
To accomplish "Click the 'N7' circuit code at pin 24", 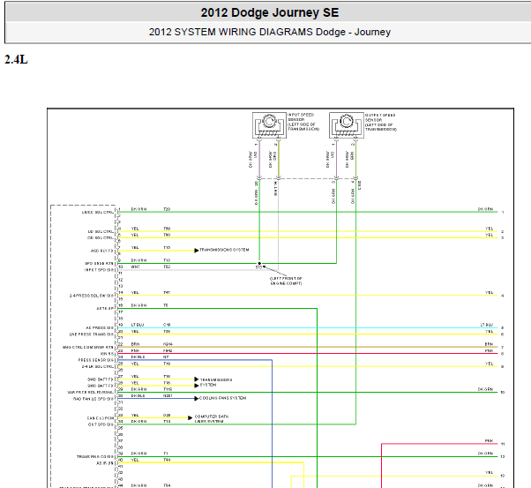I will tap(166, 357).
